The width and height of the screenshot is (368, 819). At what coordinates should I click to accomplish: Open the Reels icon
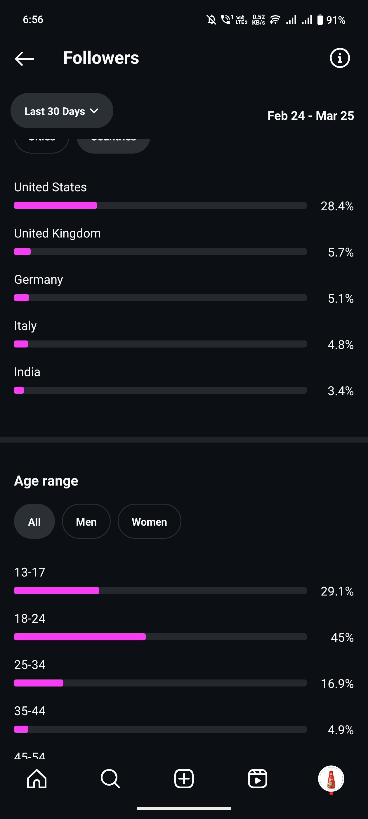(x=258, y=779)
